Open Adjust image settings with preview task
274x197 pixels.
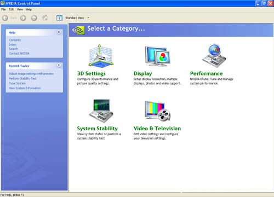(x=31, y=74)
